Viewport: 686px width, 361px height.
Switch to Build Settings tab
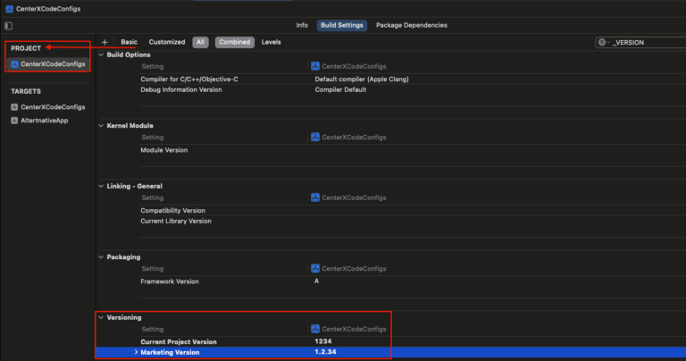pos(342,25)
